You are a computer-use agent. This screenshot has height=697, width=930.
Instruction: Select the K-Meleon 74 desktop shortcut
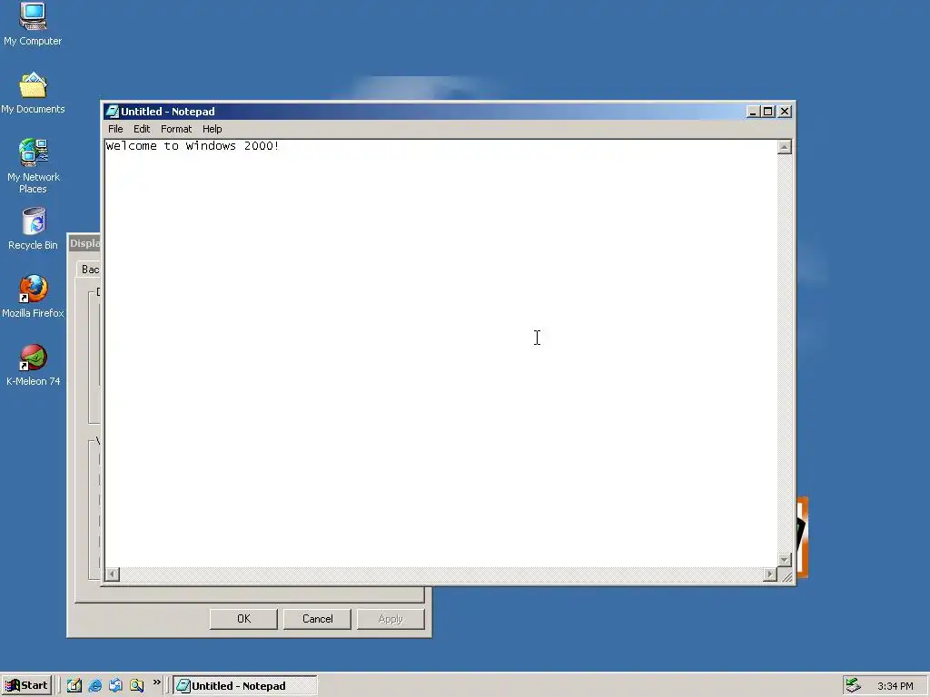pos(34,366)
